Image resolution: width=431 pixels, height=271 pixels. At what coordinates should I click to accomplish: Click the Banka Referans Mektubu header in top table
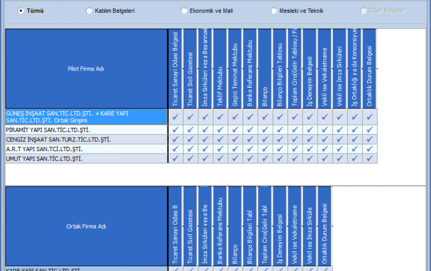(250, 69)
